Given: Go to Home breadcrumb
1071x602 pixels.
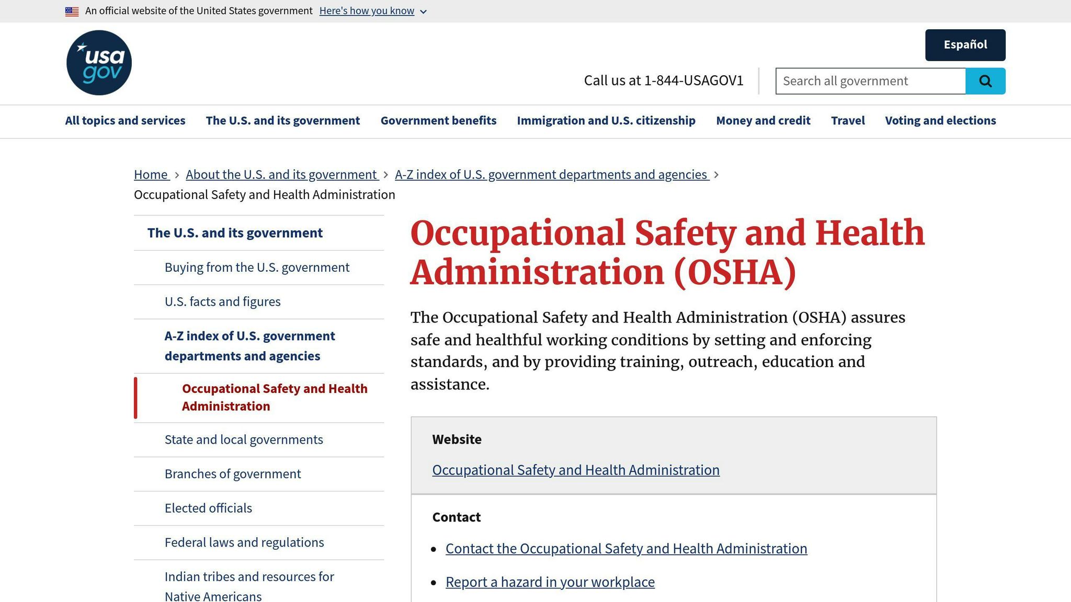Looking at the screenshot, I should (x=151, y=175).
